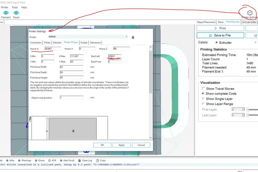258x172 pixels.
Task: Toggle the Infos log filter
Action: tap(7, 160)
